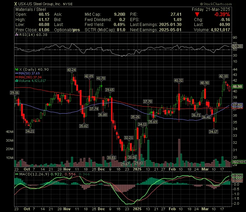The width and height of the screenshot is (246, 212).
Task: Click the Low value 40.08
Action: [x=44, y=25]
